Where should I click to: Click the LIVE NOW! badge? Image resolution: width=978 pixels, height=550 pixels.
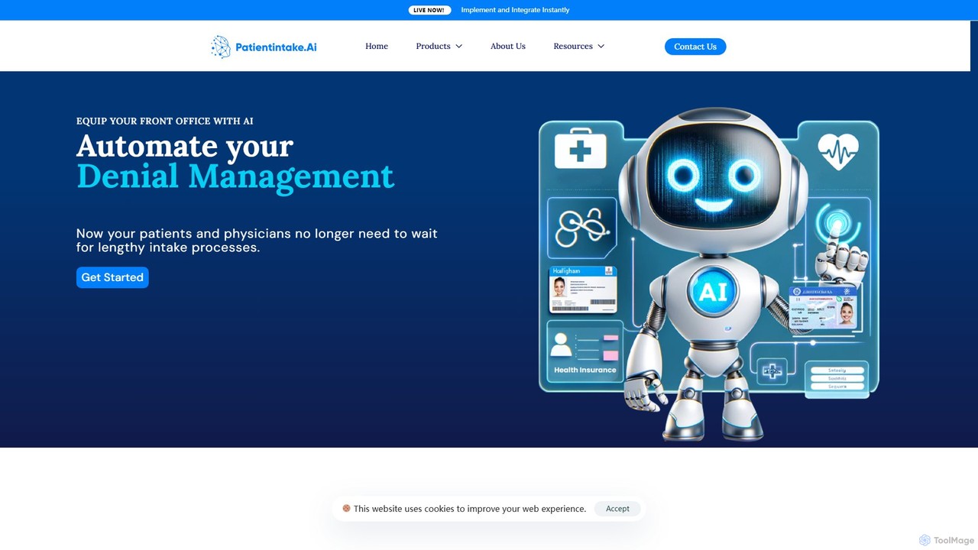(429, 10)
